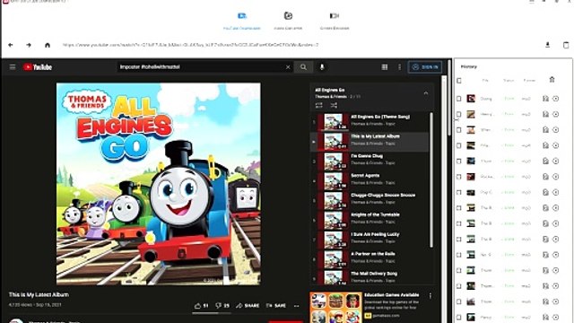Screen dimensions: 574x323
Task: Click the home icon beside the URL bar
Action: (48, 45)
